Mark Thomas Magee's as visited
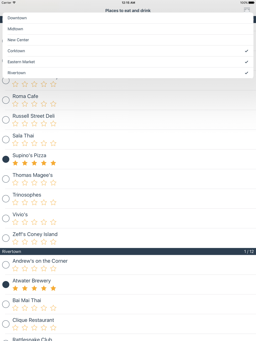The image size is (256, 341). point(6,179)
